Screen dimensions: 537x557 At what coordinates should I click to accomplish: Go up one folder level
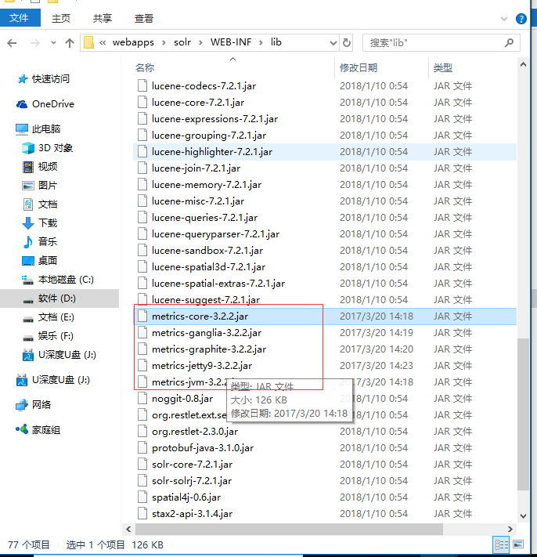tap(70, 43)
